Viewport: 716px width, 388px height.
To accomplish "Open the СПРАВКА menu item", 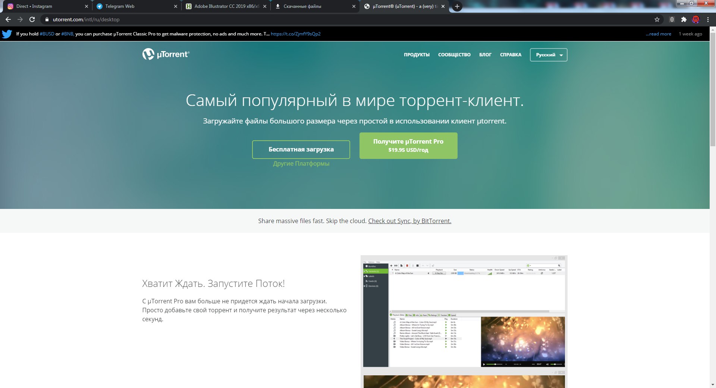I will click(x=511, y=55).
